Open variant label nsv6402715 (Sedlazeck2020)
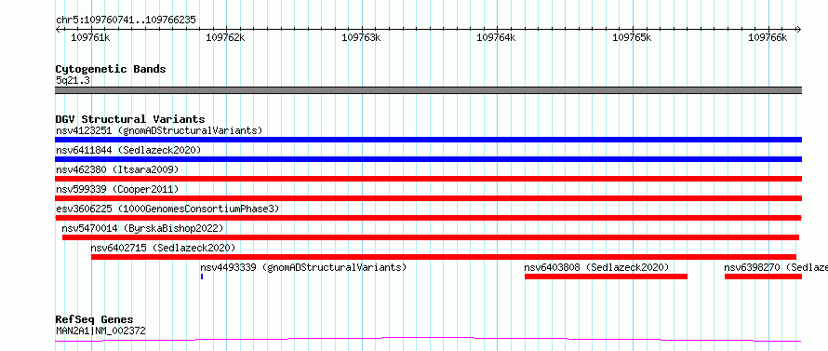 [163, 248]
